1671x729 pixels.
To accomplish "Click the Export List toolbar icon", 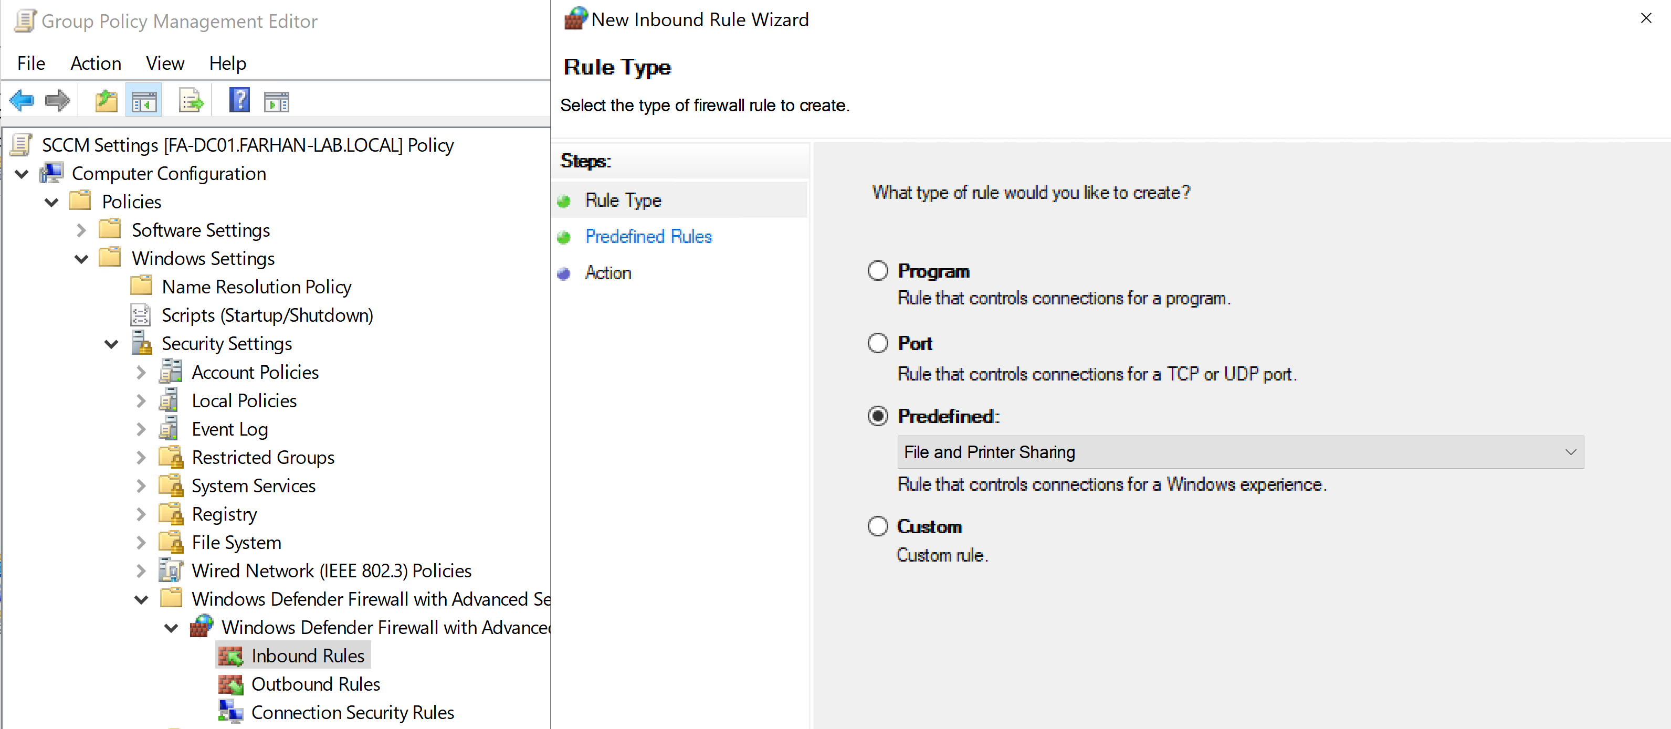I will tap(191, 101).
